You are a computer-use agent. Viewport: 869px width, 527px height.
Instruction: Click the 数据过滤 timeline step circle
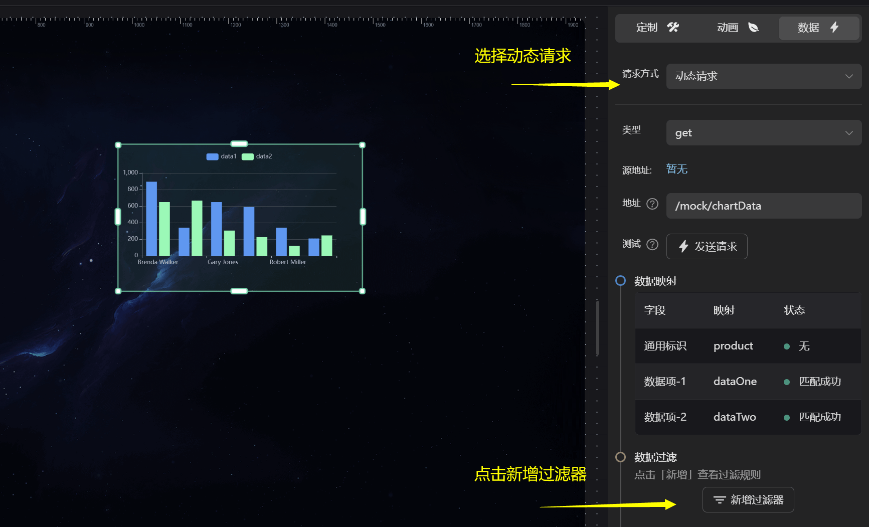(x=621, y=457)
